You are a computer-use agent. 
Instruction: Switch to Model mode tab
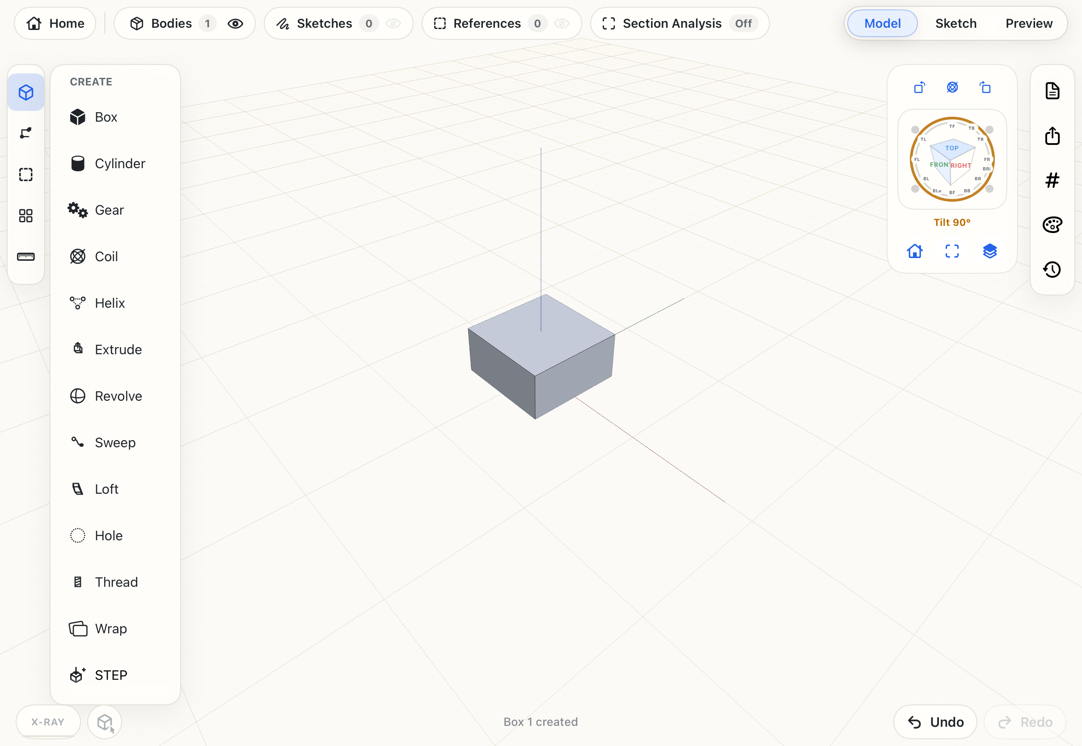[882, 23]
